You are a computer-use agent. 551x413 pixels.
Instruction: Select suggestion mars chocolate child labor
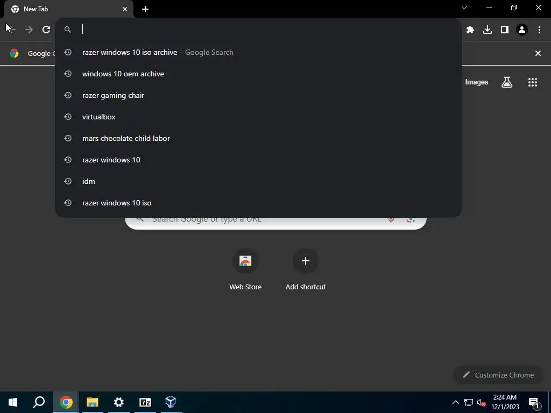[x=258, y=138]
